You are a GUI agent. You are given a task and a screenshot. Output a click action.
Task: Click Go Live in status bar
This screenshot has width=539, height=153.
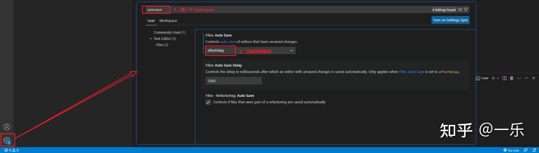tap(511, 150)
